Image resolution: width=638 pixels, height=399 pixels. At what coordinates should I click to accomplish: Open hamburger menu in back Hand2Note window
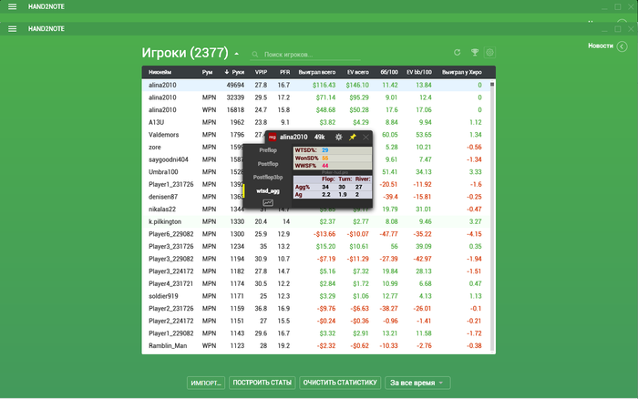tap(12, 7)
